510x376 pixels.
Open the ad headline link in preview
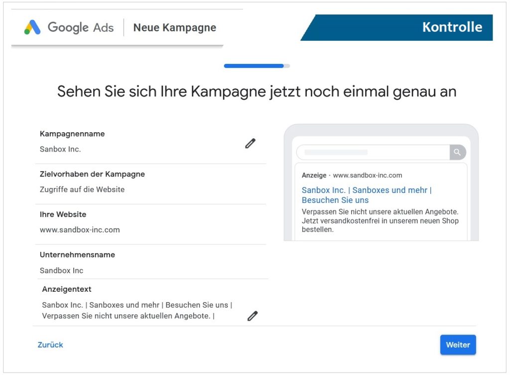(367, 195)
